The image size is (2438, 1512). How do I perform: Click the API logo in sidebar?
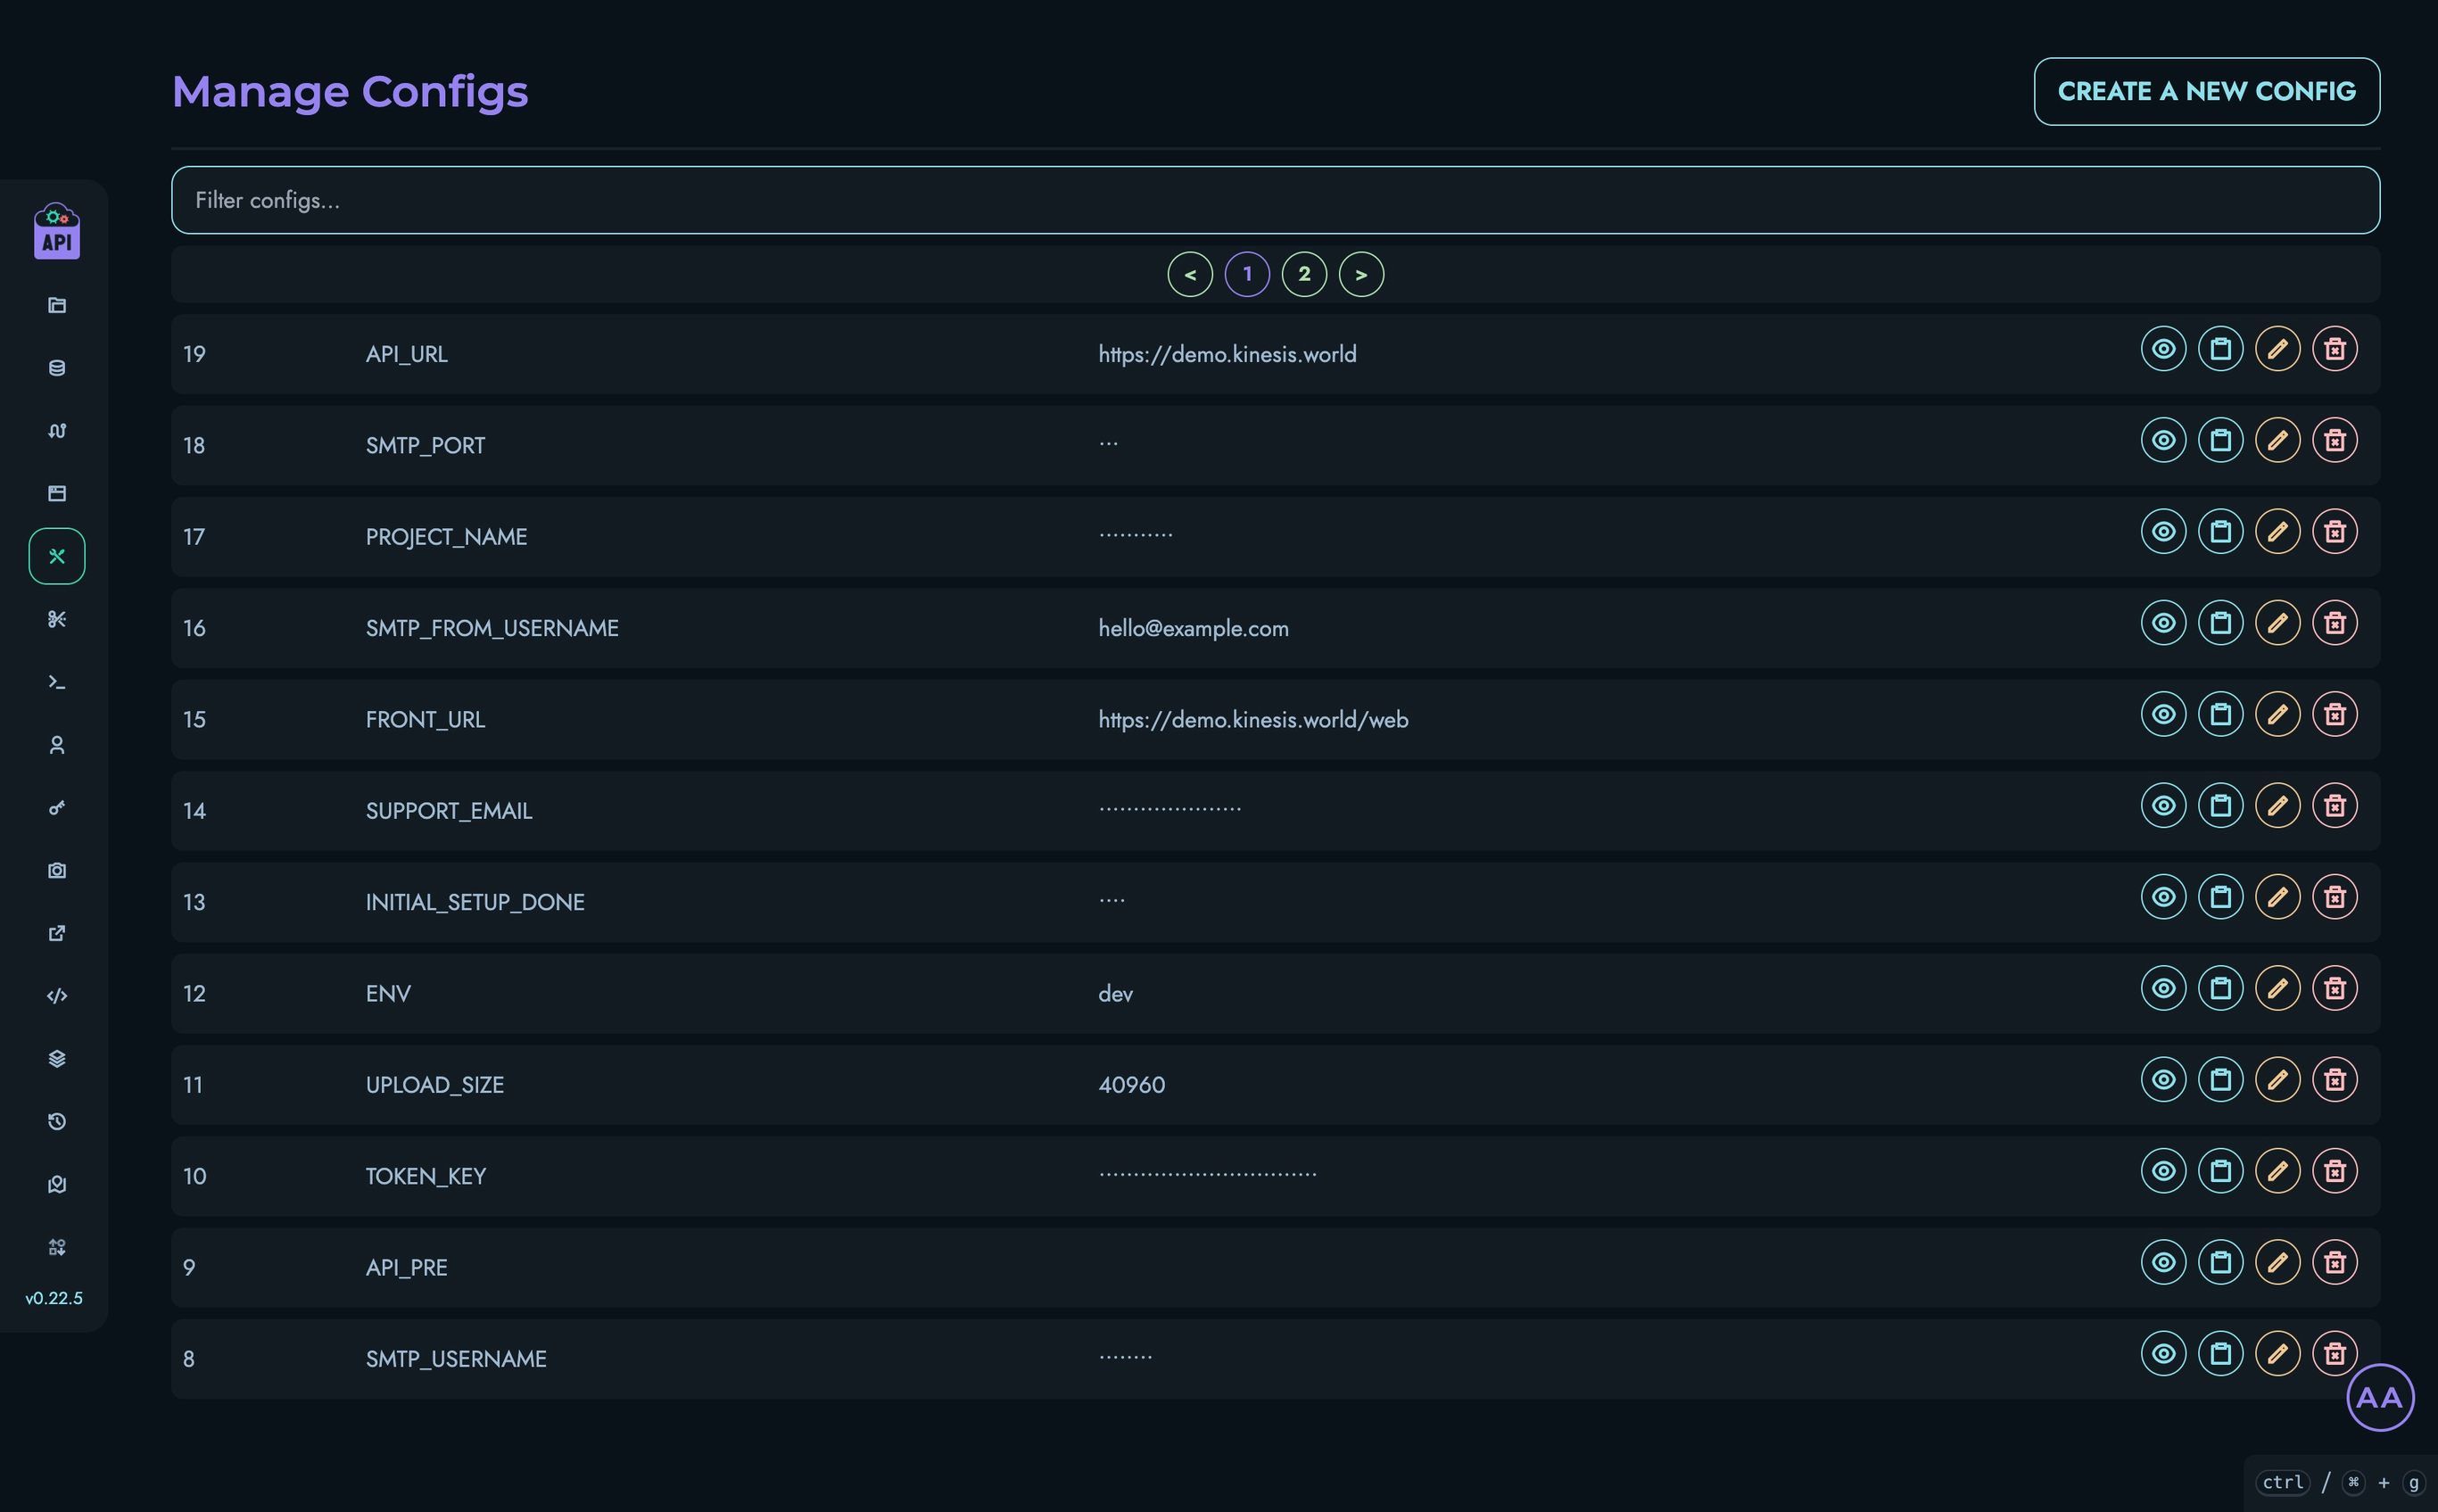pos(57,231)
